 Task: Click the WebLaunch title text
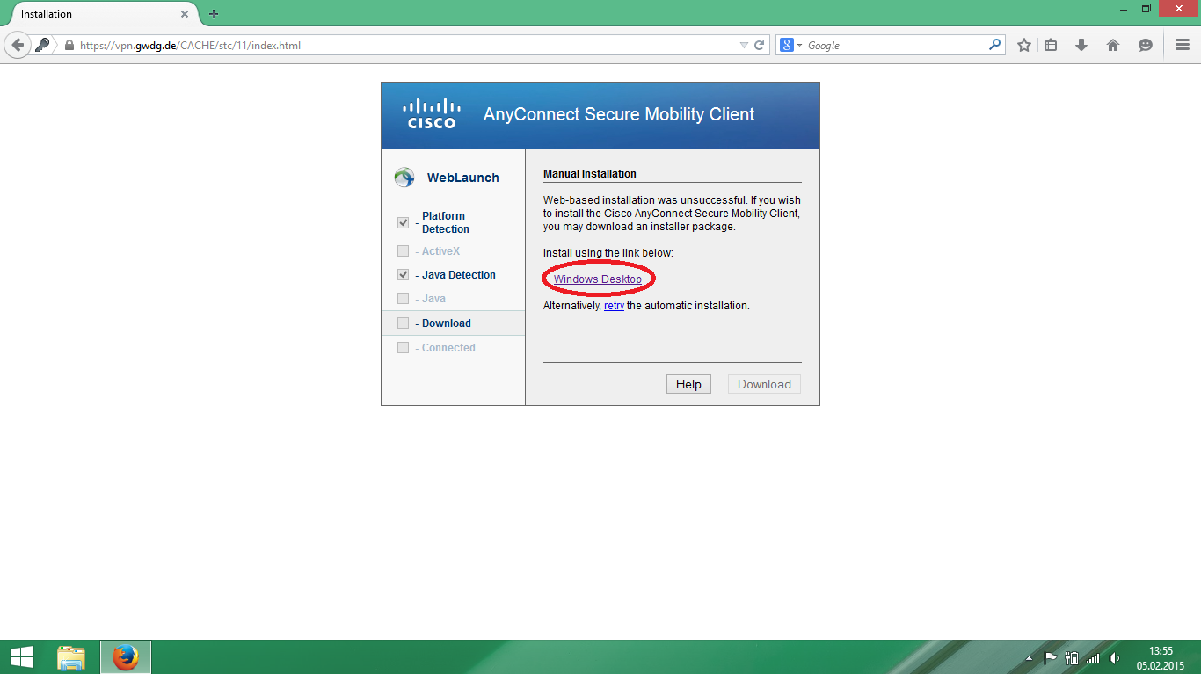coord(462,178)
